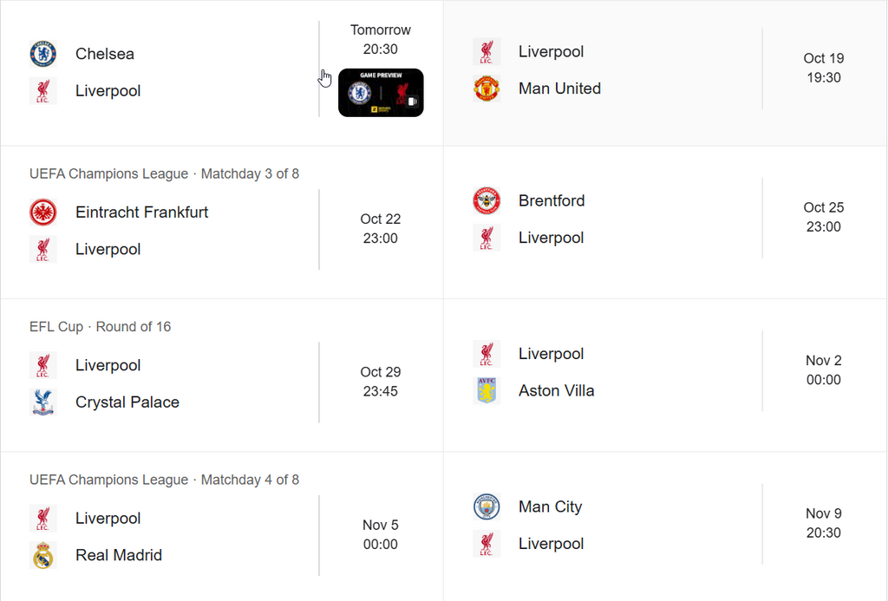888x601 pixels.
Task: Select the Crystal Palace team name
Action: click(127, 402)
